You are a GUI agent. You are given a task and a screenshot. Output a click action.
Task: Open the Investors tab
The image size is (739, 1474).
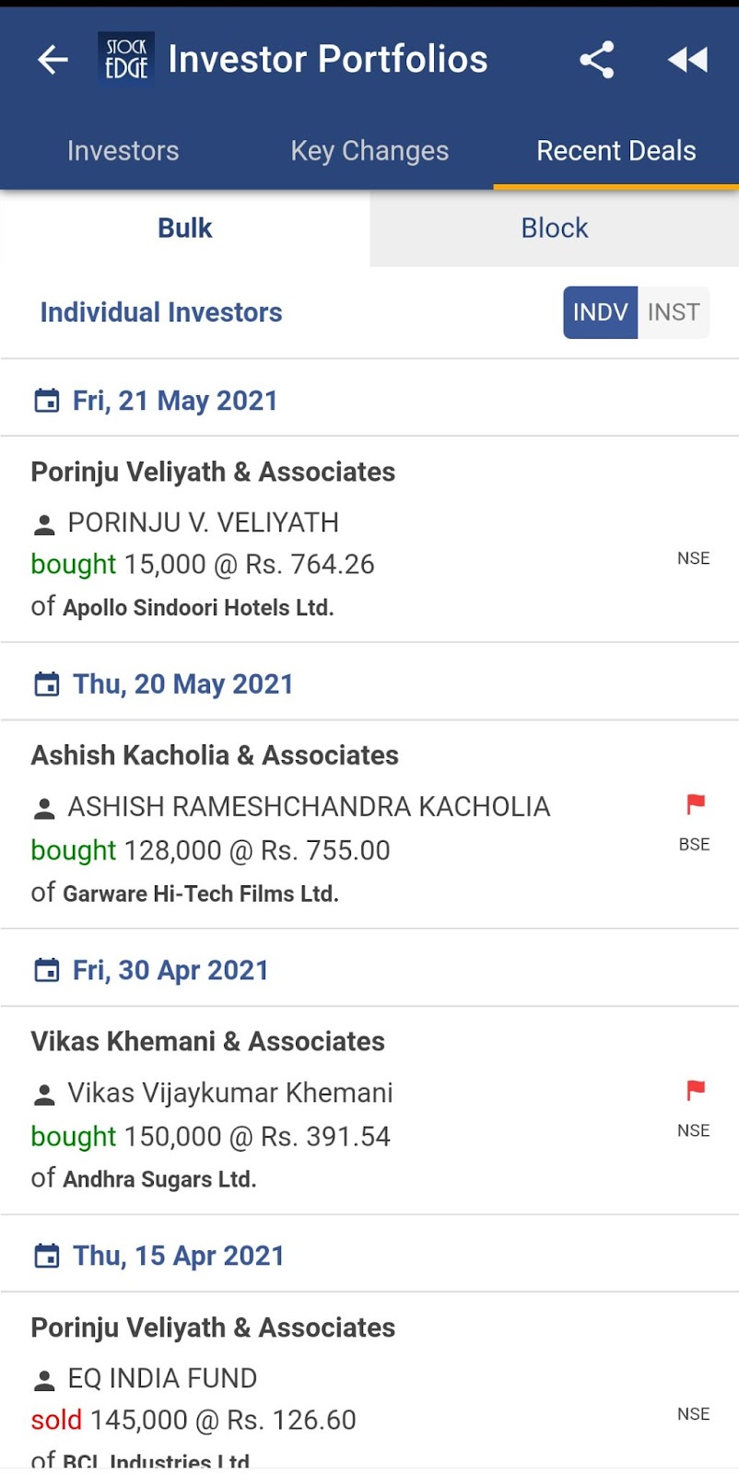tap(123, 151)
